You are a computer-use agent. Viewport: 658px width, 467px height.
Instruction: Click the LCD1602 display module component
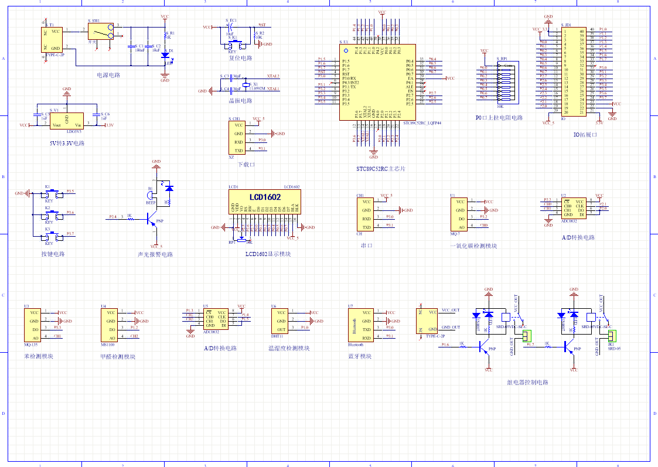point(264,201)
